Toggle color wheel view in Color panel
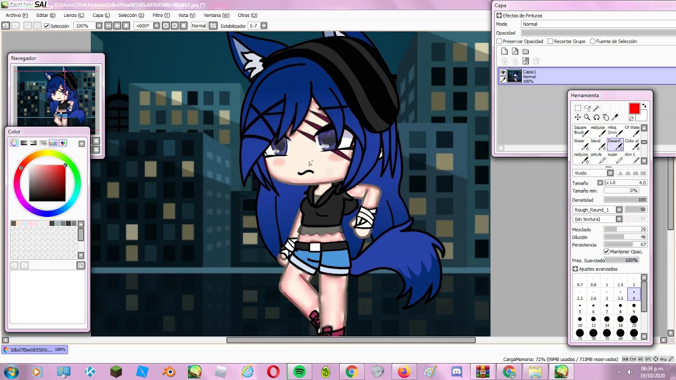The image size is (676, 380). pos(14,143)
